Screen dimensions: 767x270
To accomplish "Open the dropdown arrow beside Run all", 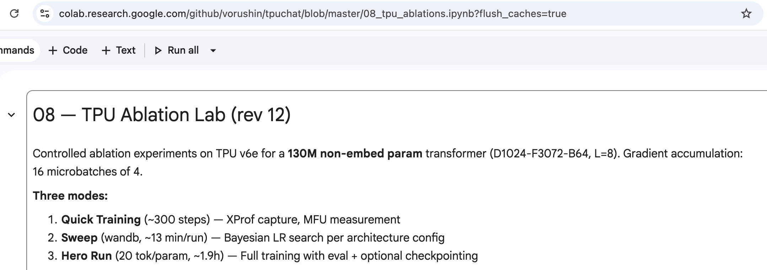I will tap(213, 50).
